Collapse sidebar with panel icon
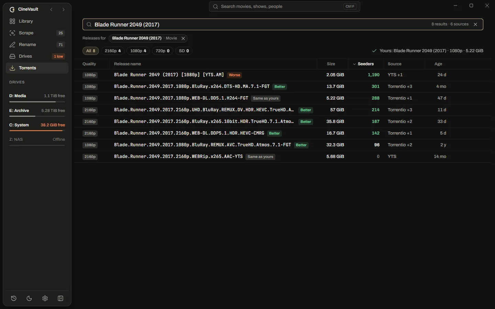The image size is (495, 309). 60,298
